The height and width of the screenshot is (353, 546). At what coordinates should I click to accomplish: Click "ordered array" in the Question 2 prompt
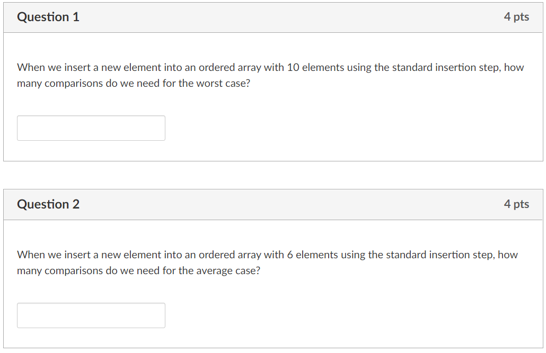pos(230,255)
